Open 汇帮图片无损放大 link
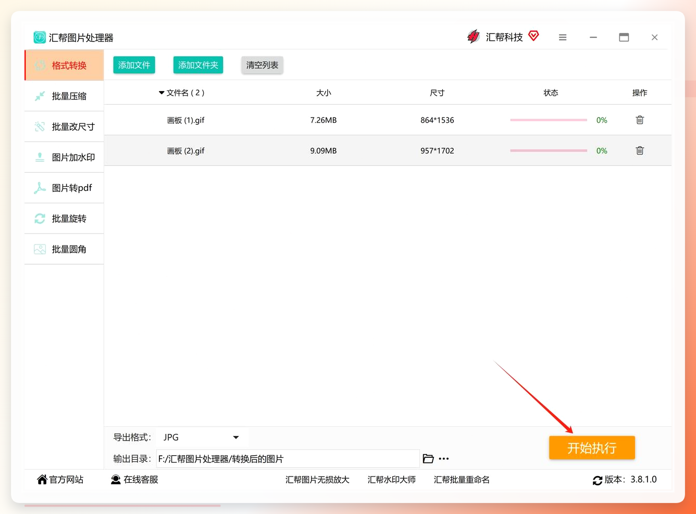Viewport: 696px width, 514px height. 317,480
